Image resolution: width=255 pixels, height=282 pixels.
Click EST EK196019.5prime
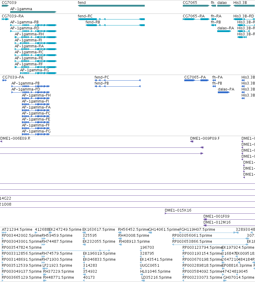click(x=84, y=257)
